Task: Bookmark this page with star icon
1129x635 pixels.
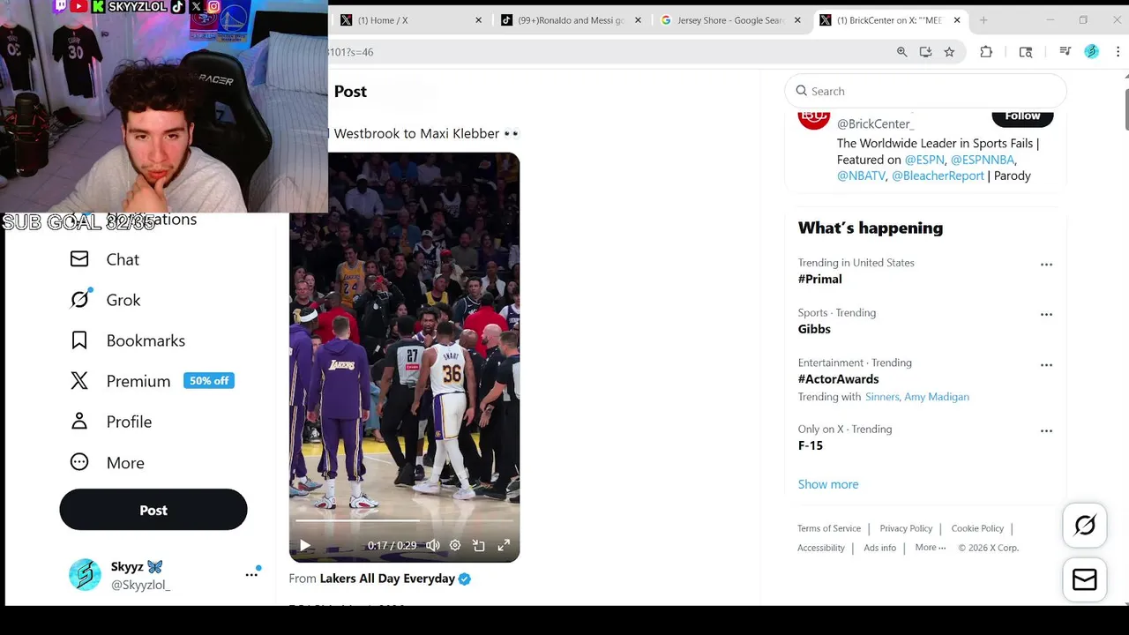Action: tap(949, 52)
